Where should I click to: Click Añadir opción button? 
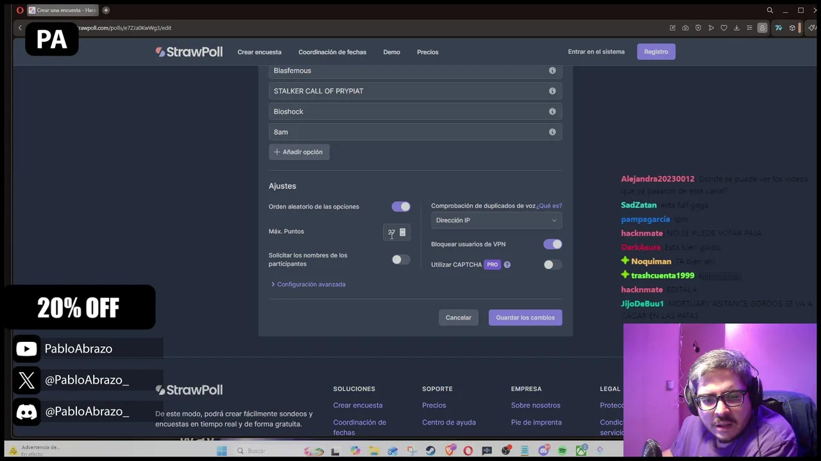click(299, 152)
